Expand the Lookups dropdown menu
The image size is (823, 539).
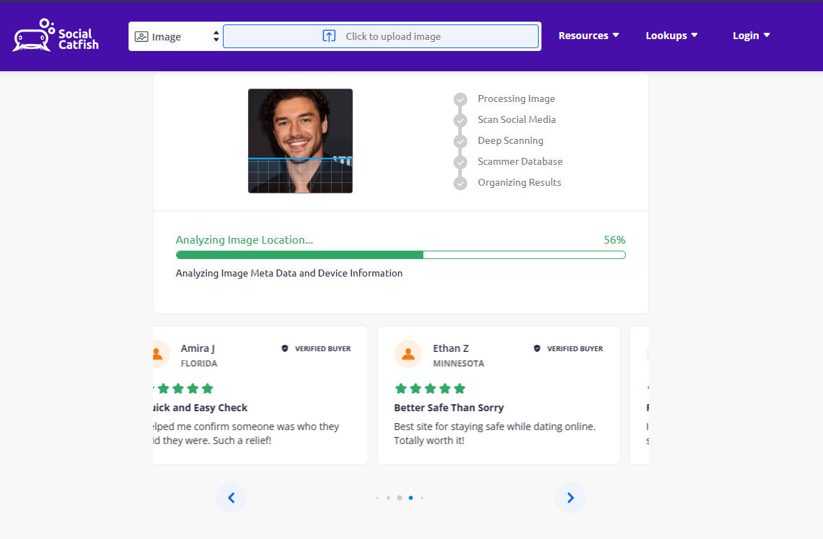pos(671,36)
